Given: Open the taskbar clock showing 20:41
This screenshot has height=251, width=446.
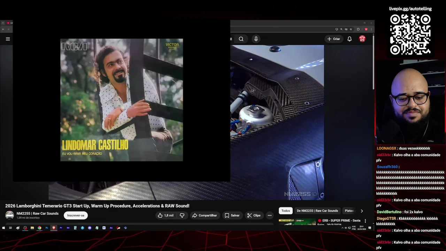Looking at the screenshot, I should point(362,228).
